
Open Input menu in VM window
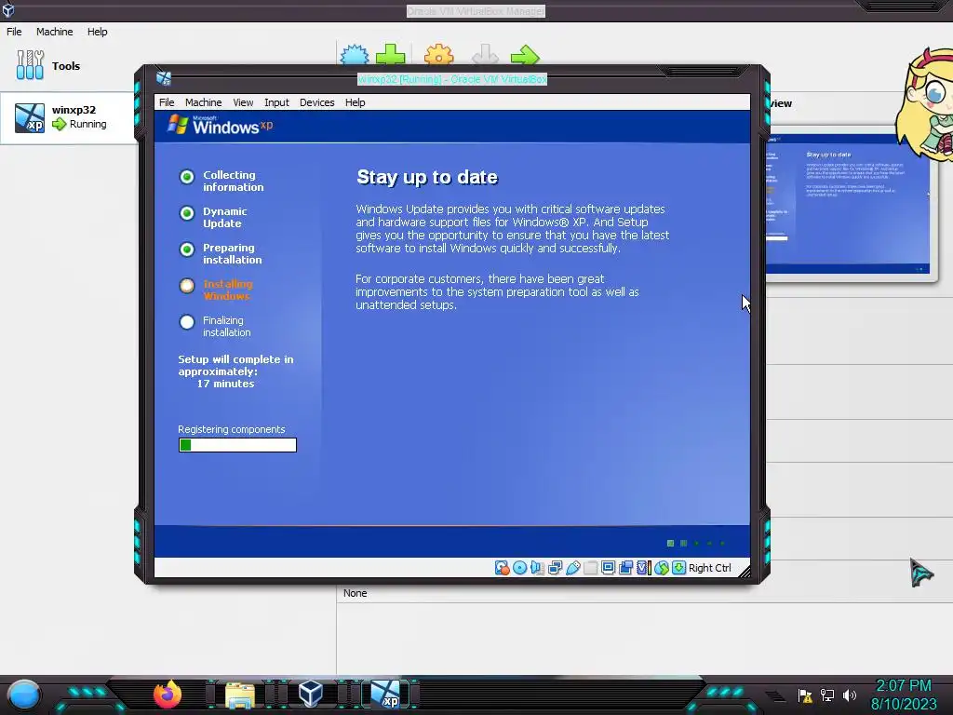tap(276, 102)
